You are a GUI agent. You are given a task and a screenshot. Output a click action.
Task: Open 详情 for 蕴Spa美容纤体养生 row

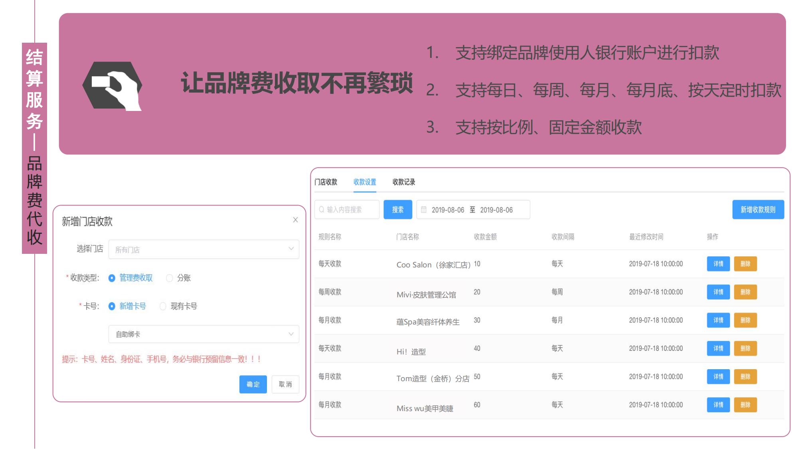[x=718, y=320]
